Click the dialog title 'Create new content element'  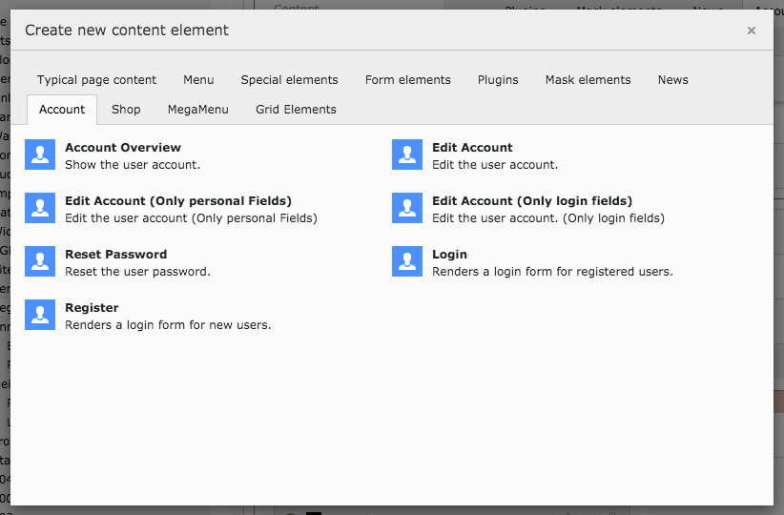127,31
